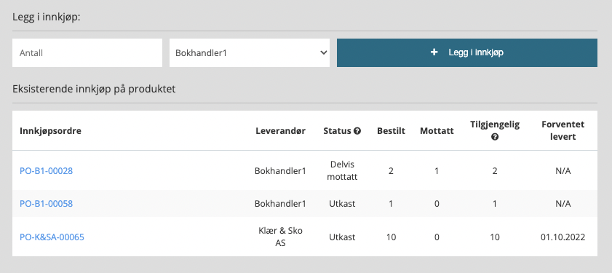The image size is (612, 273).
Task: Click the Status help question-mark icon
Action: pyautogui.click(x=357, y=131)
